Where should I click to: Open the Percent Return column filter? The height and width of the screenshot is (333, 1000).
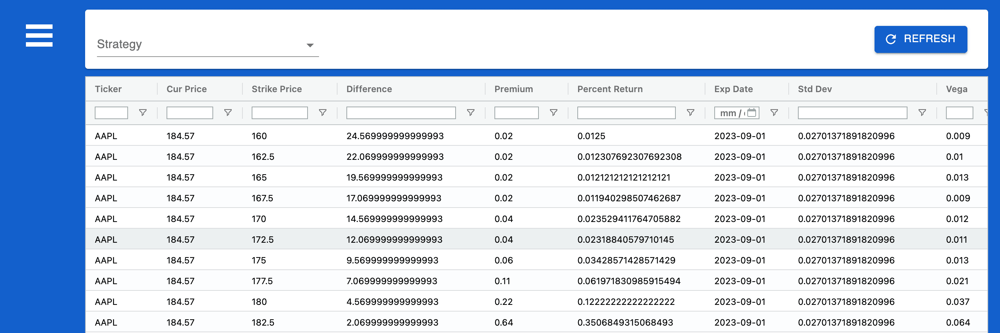[691, 112]
